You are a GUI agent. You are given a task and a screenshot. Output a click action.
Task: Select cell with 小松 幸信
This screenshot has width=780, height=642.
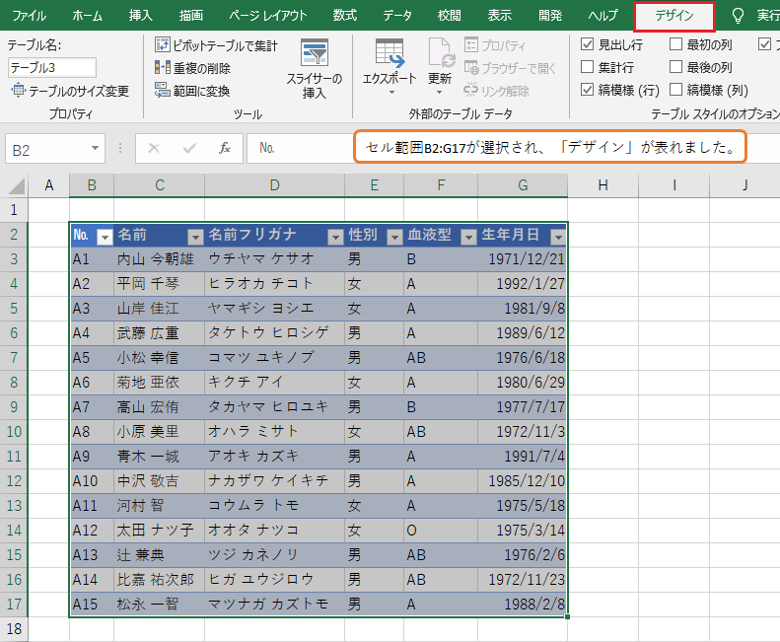[159, 358]
